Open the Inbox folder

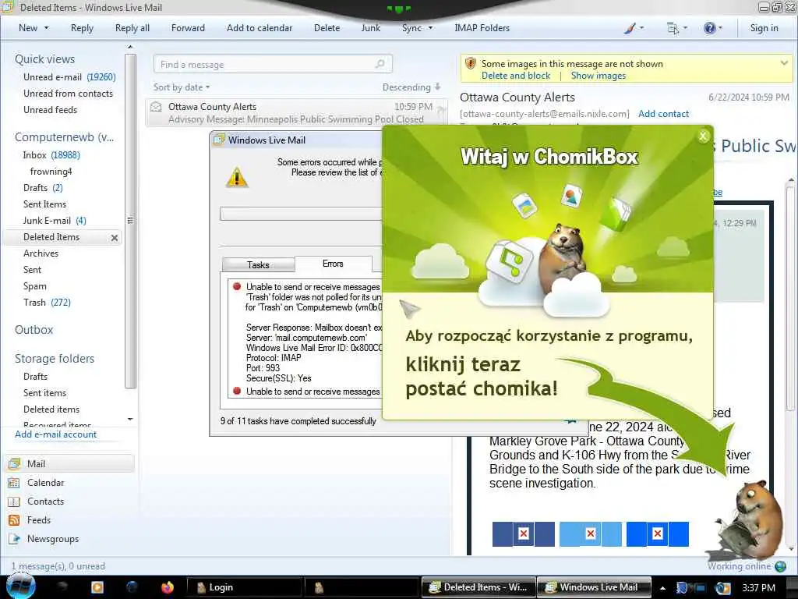[51, 155]
